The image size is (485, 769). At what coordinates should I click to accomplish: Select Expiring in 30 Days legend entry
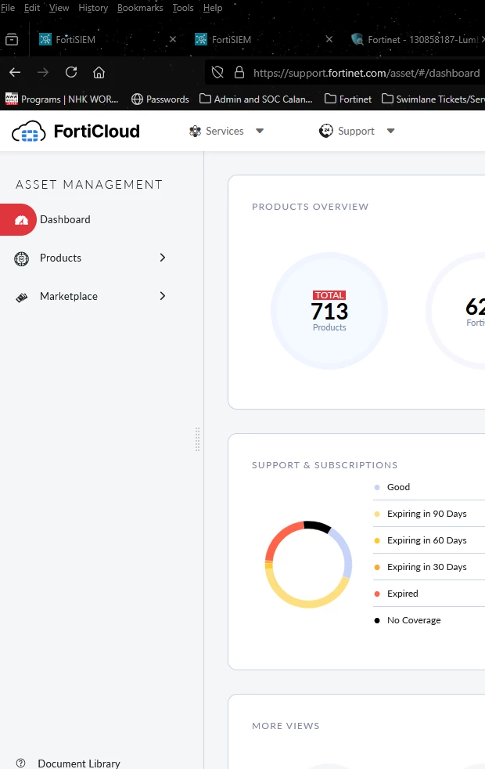tap(426, 567)
